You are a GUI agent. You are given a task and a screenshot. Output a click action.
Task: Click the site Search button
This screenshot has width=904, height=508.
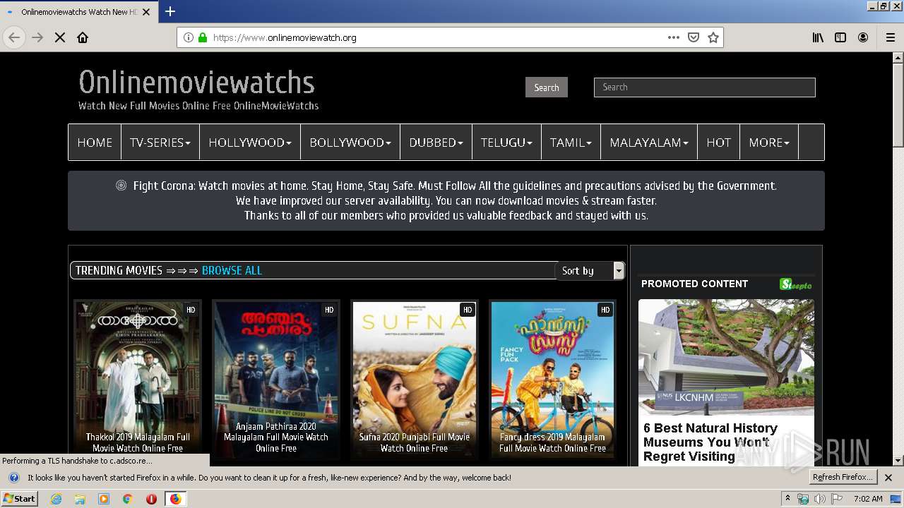(x=547, y=87)
